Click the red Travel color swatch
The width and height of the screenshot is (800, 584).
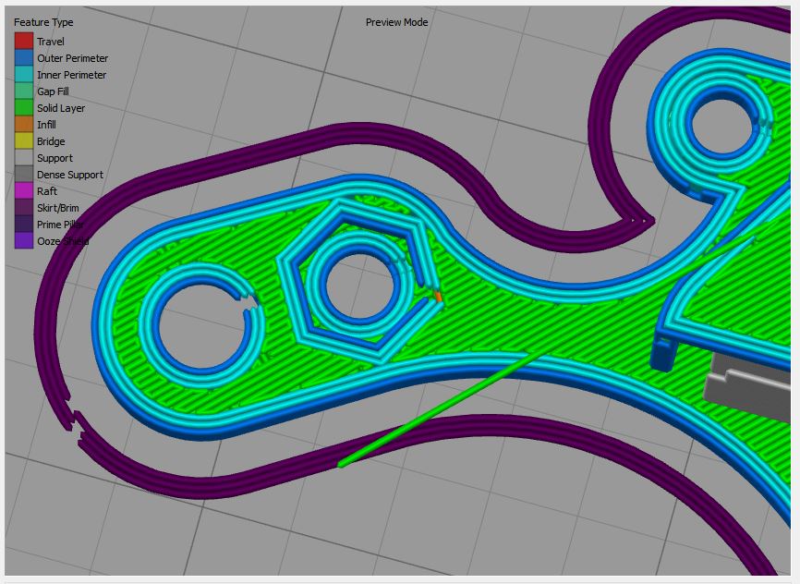click(23, 42)
